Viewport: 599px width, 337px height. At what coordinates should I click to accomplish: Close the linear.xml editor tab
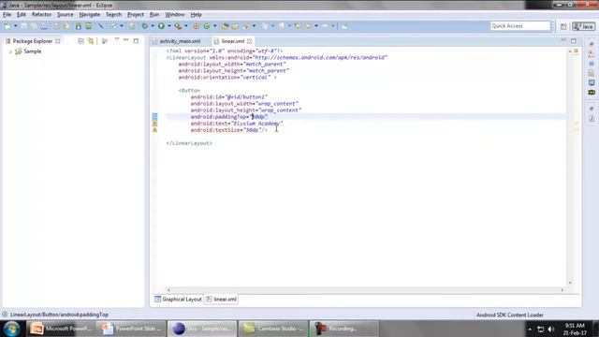pos(250,41)
